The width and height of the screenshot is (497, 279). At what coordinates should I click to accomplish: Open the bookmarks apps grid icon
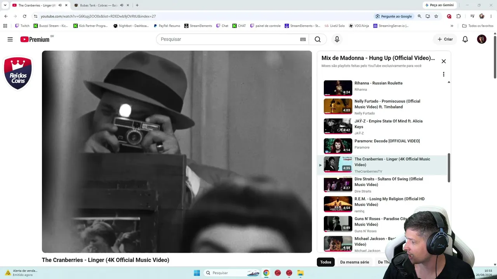coord(5,26)
